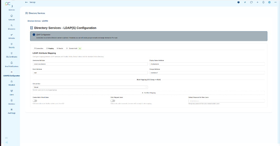Toggle Create Admin Panel Users switch

point(35,101)
